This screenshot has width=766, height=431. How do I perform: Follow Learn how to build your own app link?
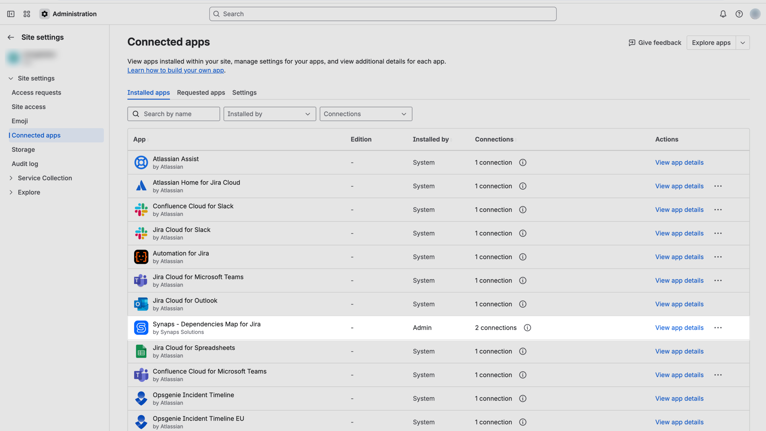click(x=176, y=70)
